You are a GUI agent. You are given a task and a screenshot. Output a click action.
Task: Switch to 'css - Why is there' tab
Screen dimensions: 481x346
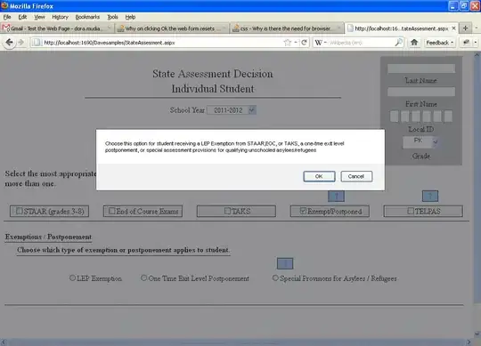tap(287, 28)
